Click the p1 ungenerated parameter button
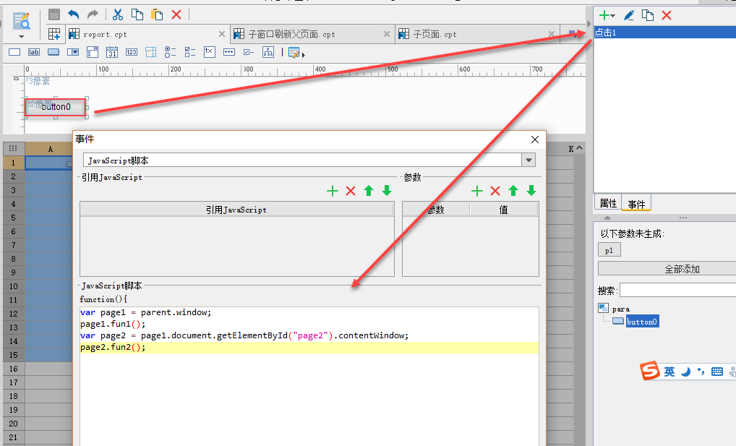Viewport: 736px width, 446px height. tap(609, 250)
